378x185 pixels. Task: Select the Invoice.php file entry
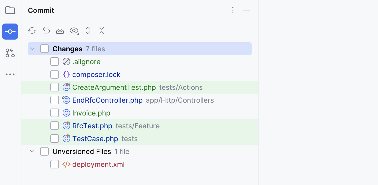click(x=91, y=113)
